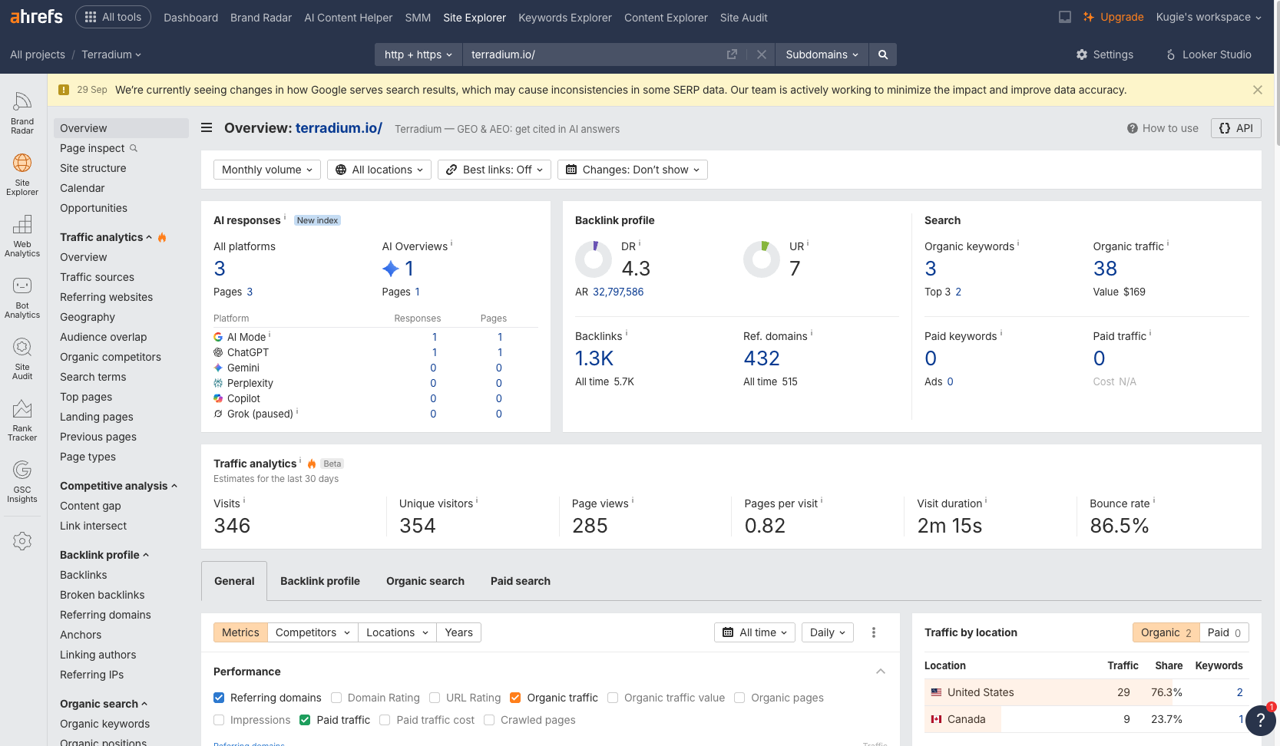Open terradium.io in new tab icon
Screen dimensions: 1280x746
(732, 54)
